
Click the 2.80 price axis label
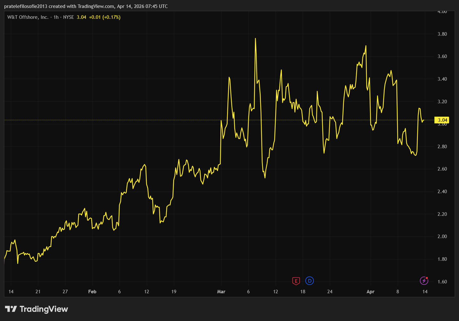[442, 147]
